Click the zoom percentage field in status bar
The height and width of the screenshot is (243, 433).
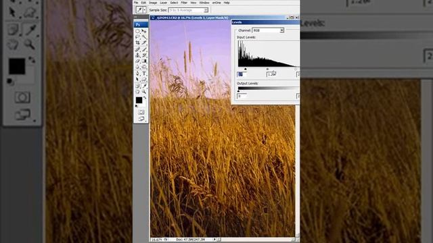tap(157, 240)
